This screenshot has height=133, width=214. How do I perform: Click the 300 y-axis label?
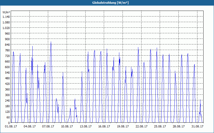[x=7, y=95]
